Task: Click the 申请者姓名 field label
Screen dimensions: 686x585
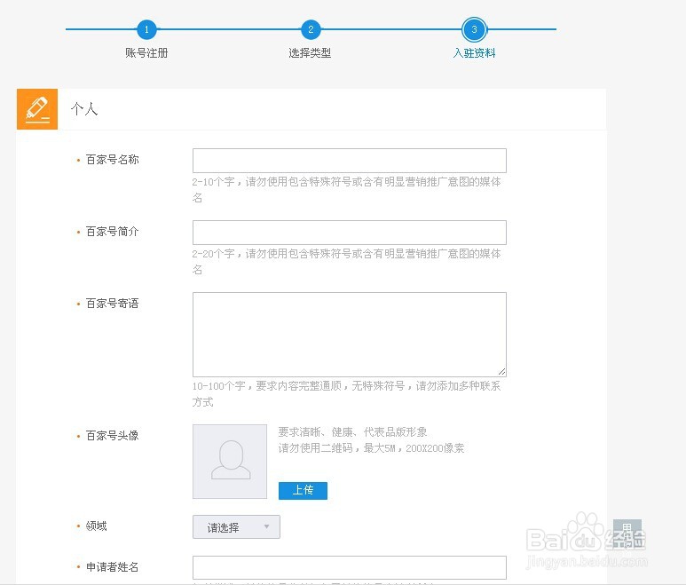Action: 112,567
